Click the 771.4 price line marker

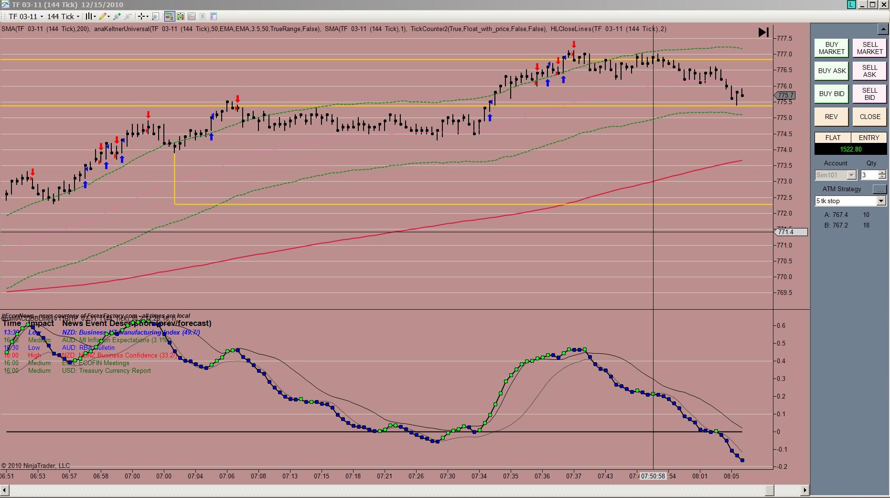coord(791,232)
